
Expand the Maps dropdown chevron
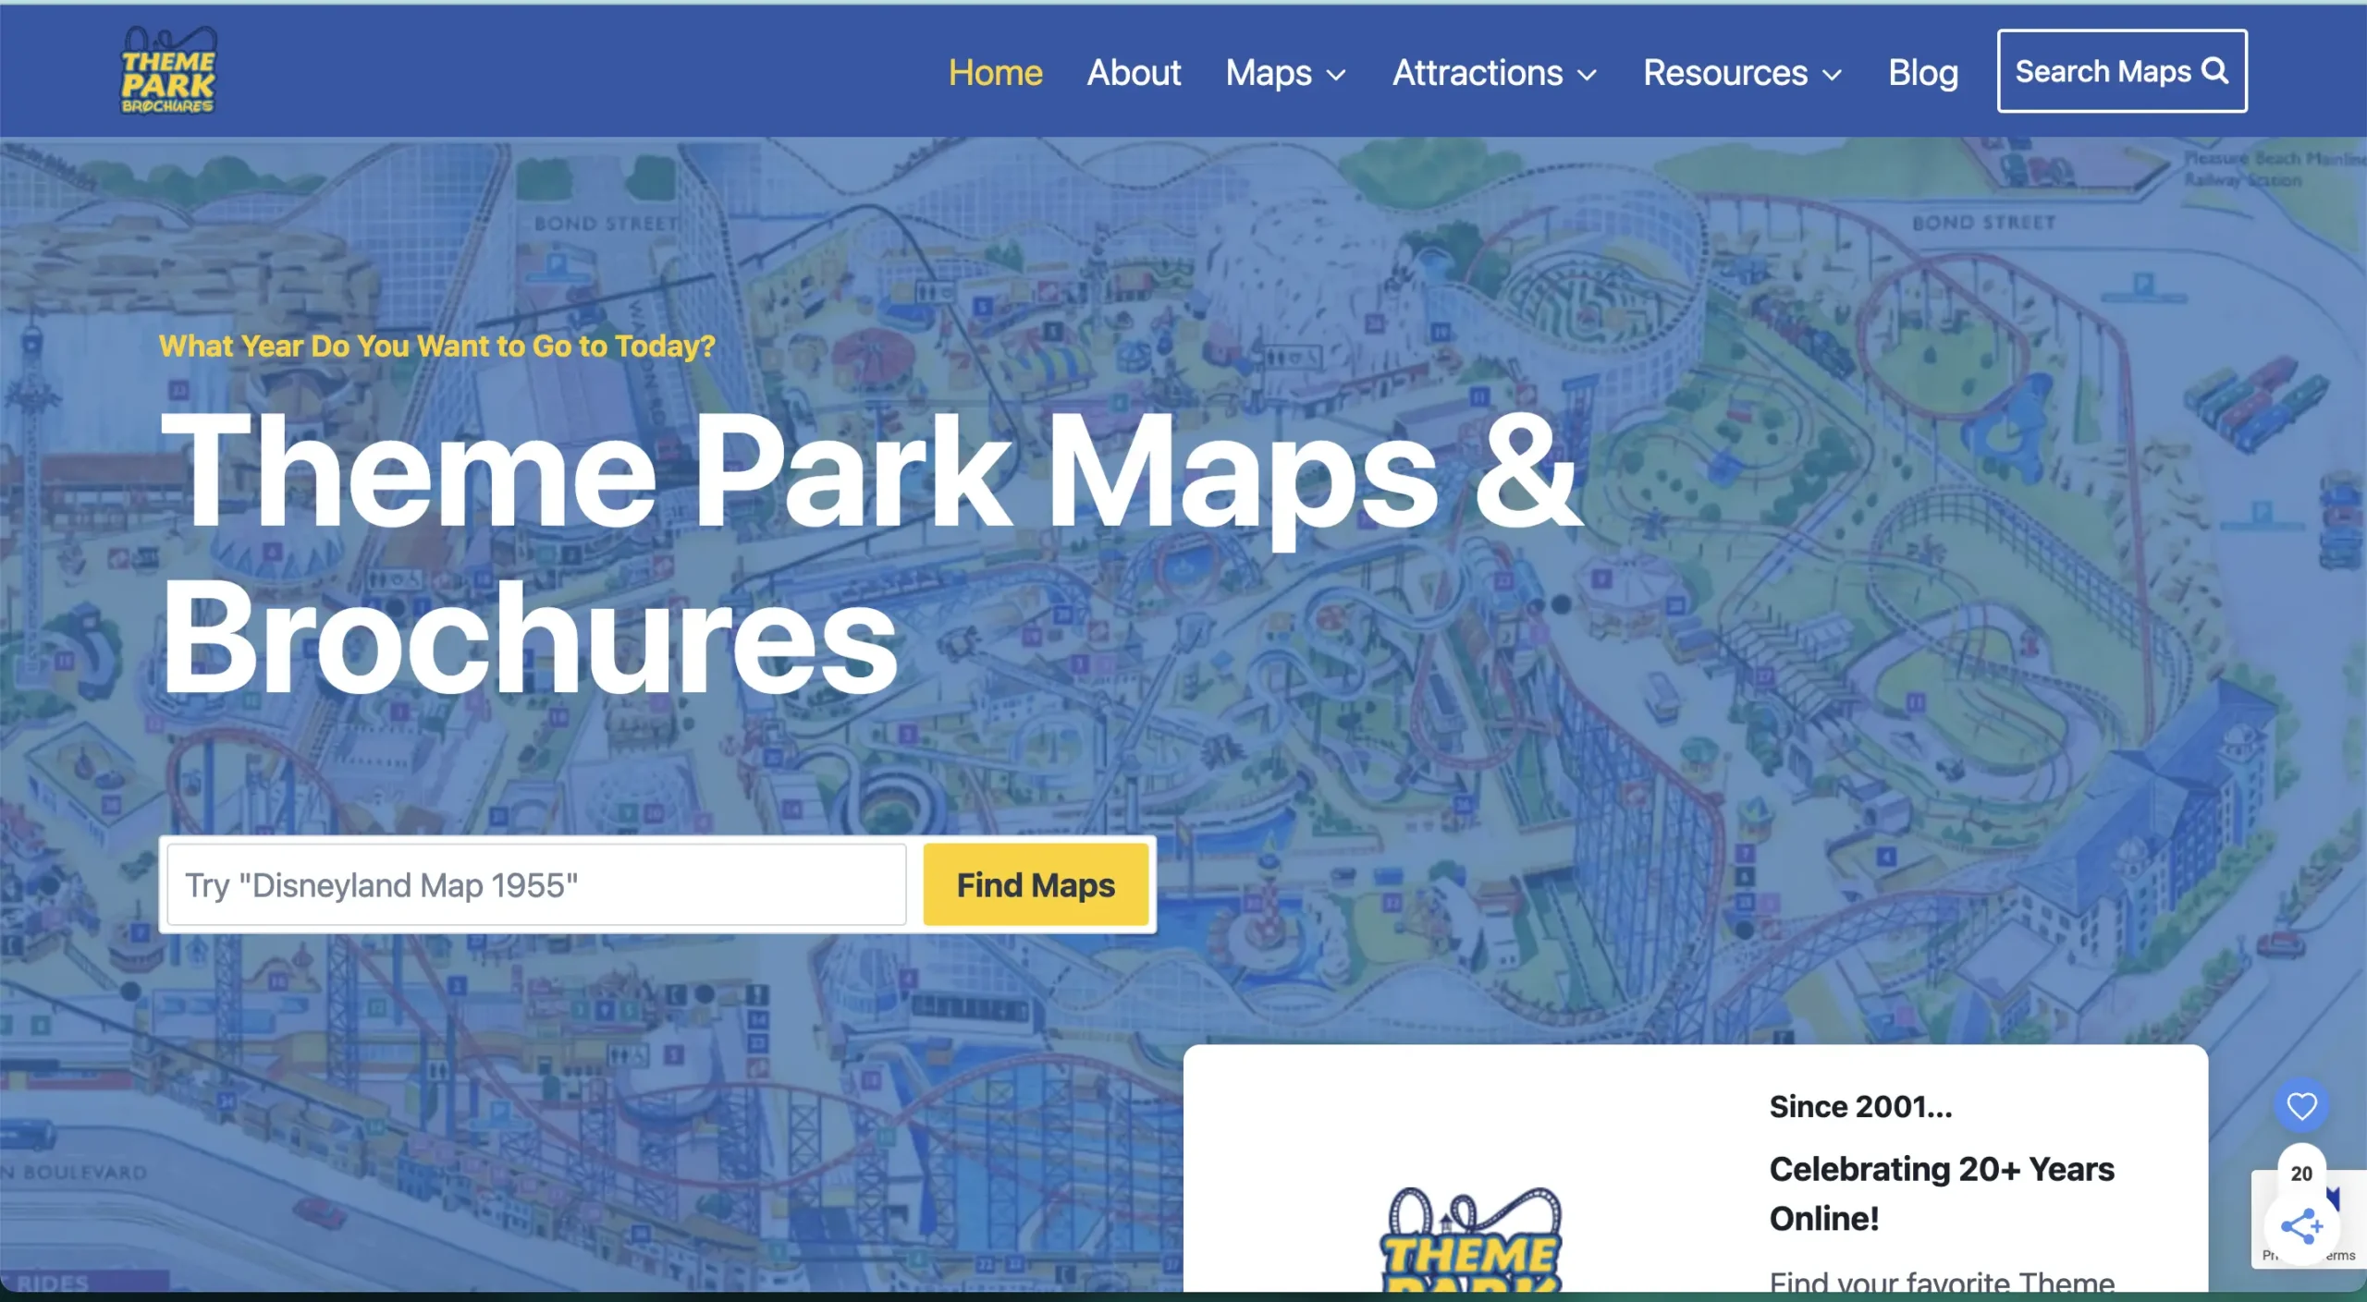(x=1336, y=75)
